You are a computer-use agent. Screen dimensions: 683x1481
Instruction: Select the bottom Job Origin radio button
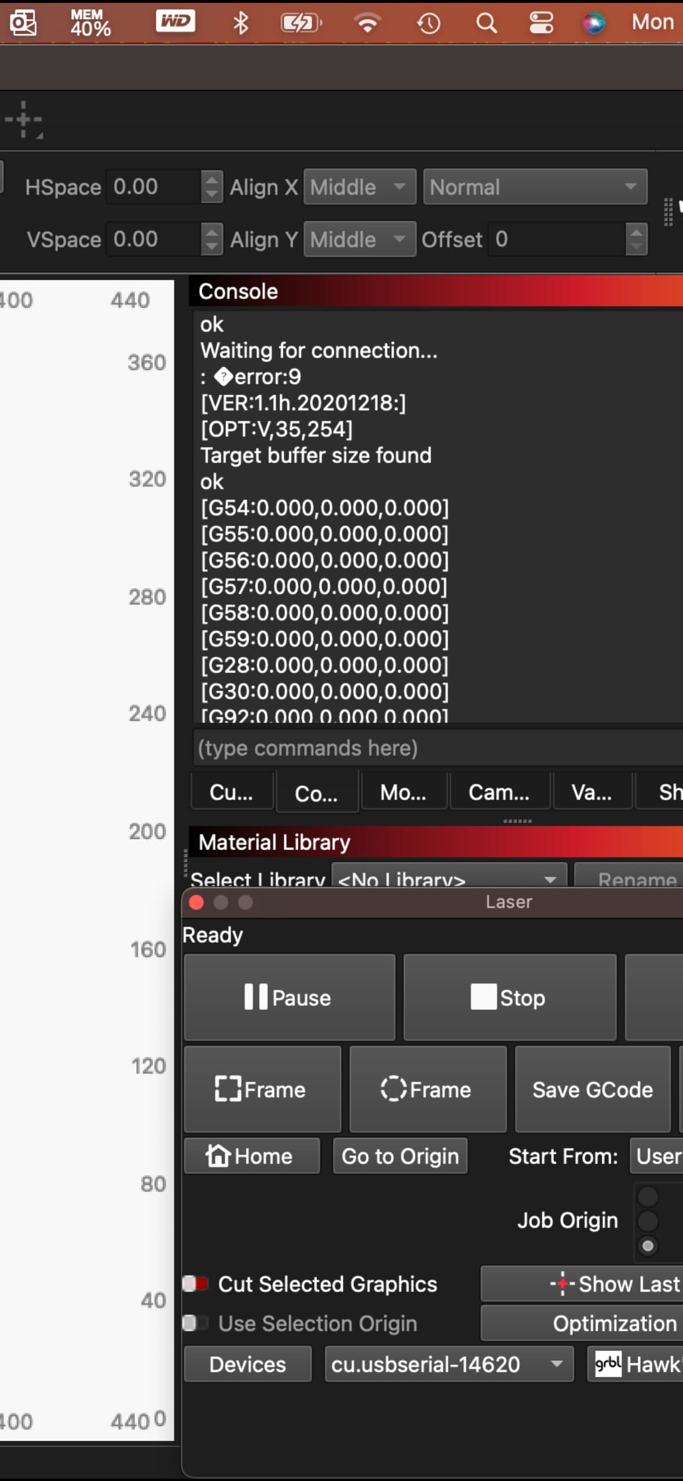648,1245
